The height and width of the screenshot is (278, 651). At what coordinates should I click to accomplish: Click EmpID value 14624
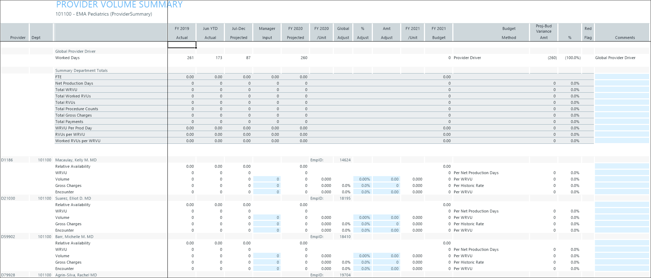345,160
